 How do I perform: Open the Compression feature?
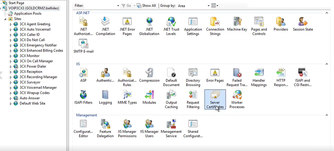[149, 75]
